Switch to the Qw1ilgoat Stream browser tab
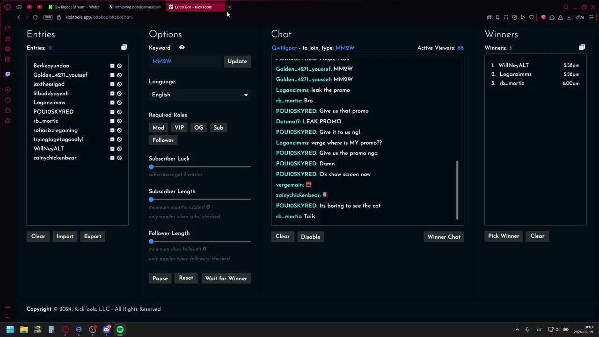The image size is (599, 337). click(74, 7)
